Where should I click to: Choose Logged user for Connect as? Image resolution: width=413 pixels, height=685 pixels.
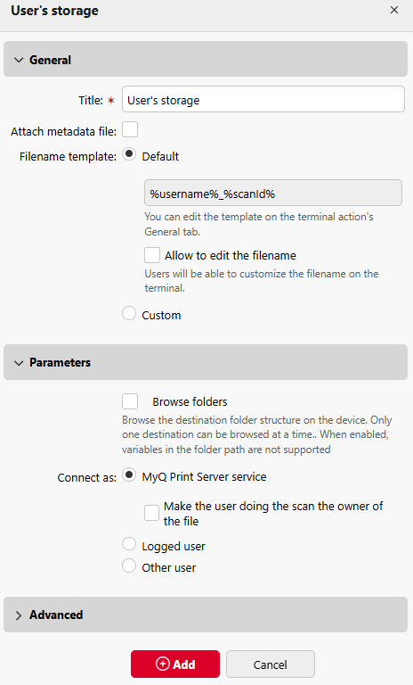coord(129,544)
